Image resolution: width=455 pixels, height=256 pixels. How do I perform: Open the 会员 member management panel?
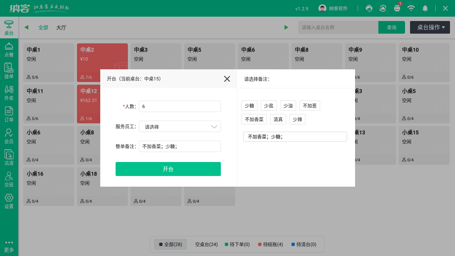[x=9, y=136]
